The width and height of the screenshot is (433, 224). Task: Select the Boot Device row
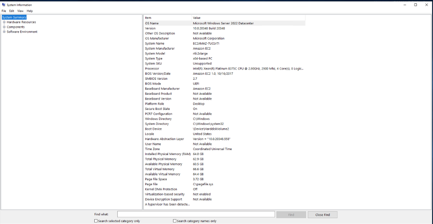tap(225, 129)
